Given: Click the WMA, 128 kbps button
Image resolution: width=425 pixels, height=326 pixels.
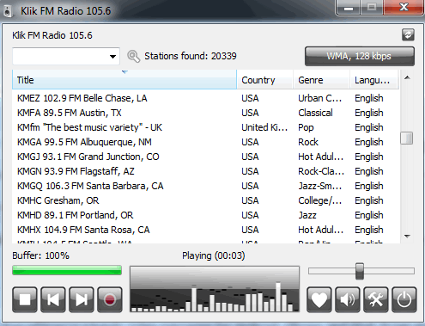Looking at the screenshot, I should point(360,56).
